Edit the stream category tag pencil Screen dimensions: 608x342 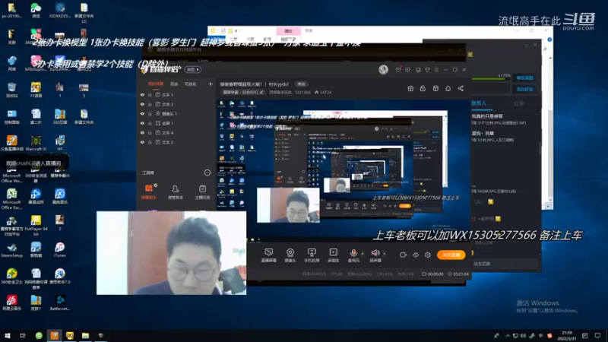261,92
